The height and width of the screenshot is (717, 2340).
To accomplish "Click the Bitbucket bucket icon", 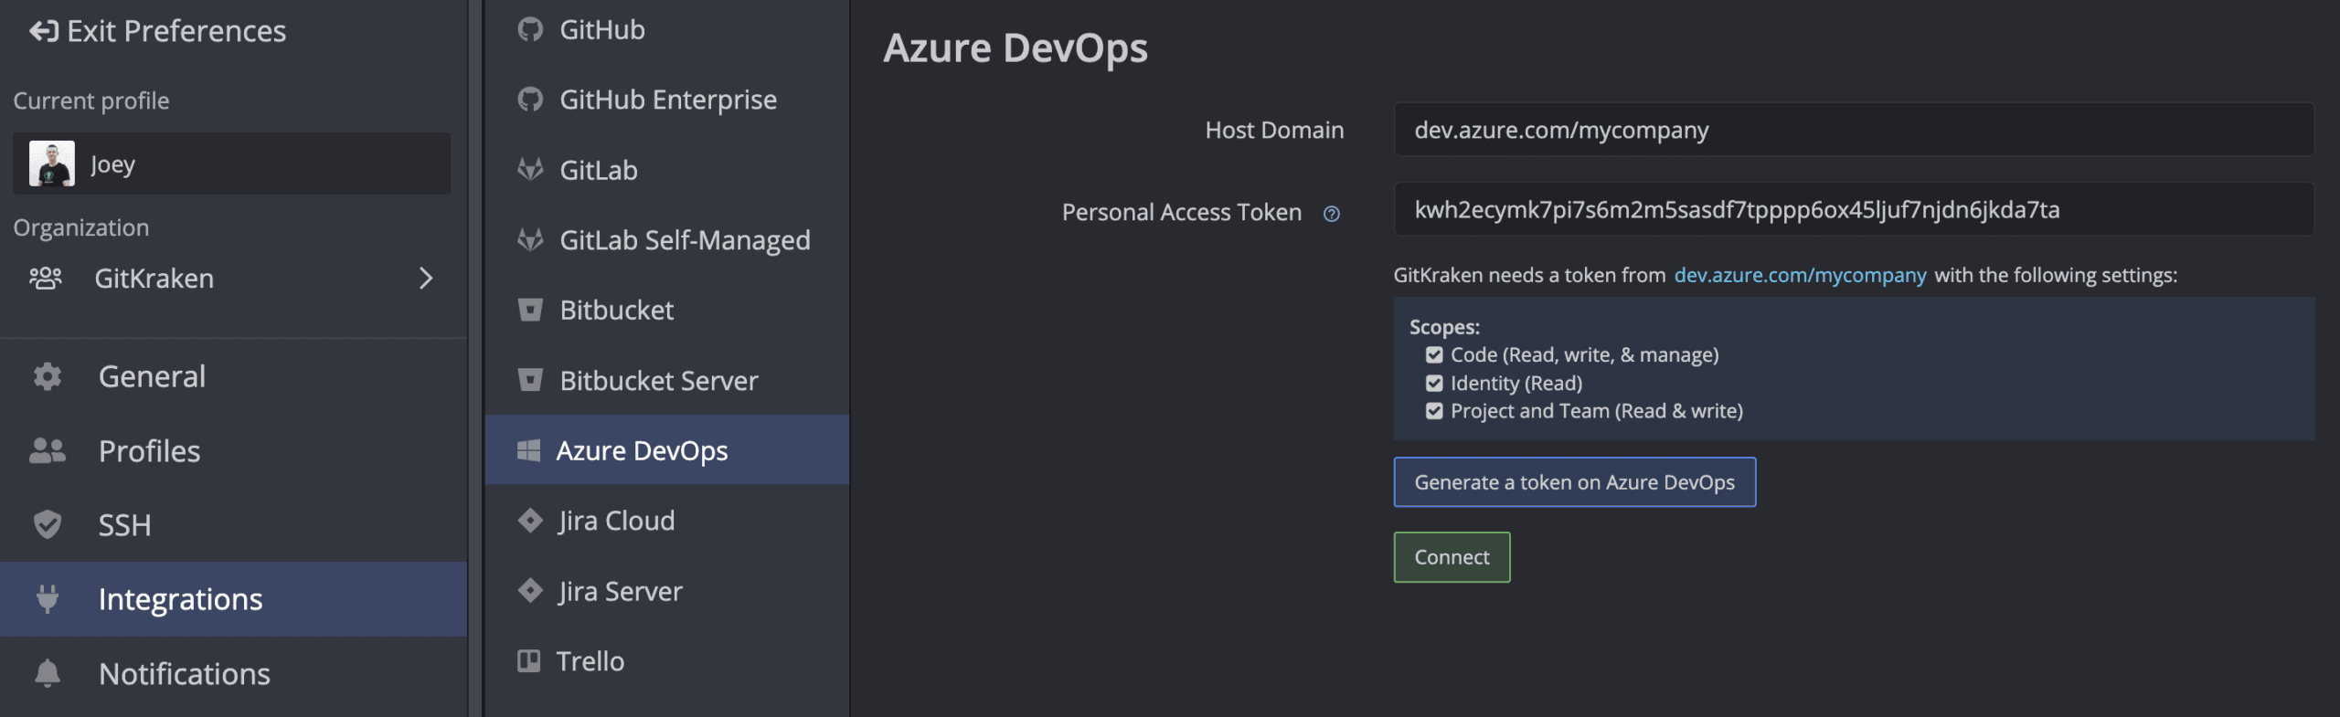I will click(530, 310).
